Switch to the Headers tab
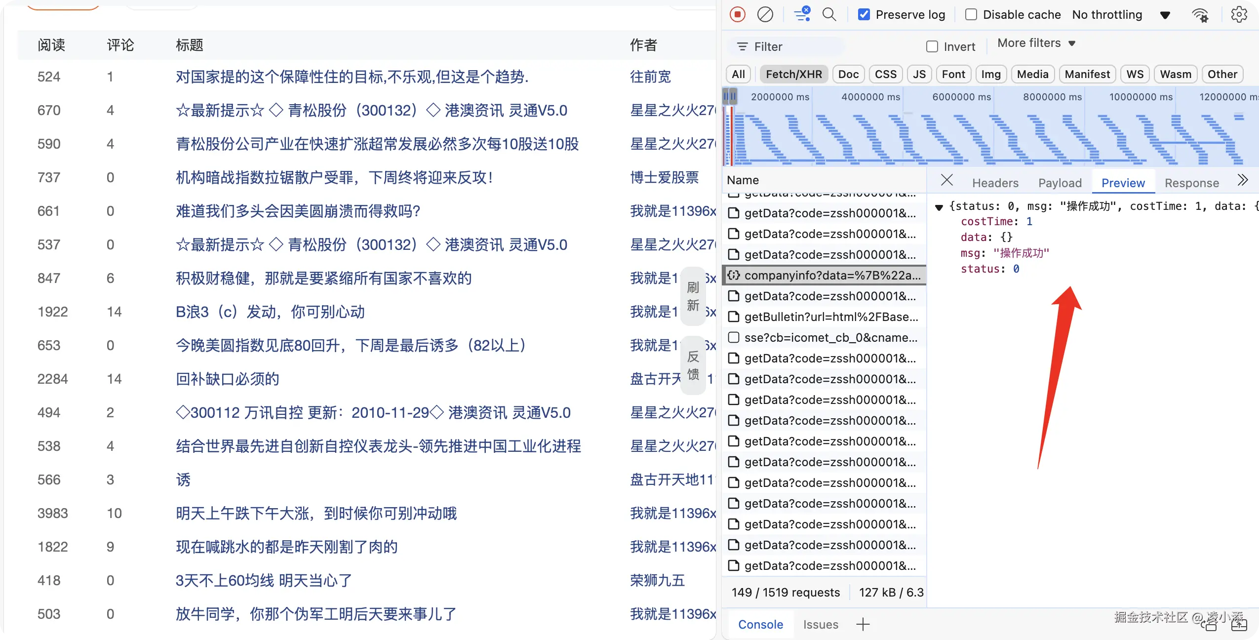 tap(995, 183)
